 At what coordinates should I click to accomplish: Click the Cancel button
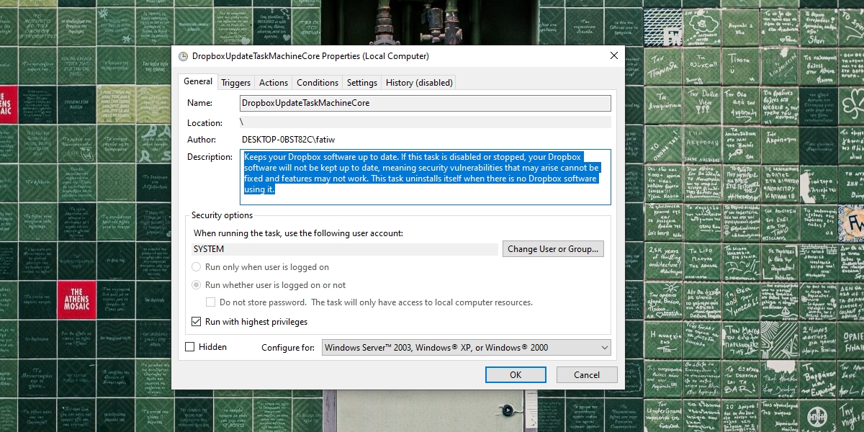587,374
